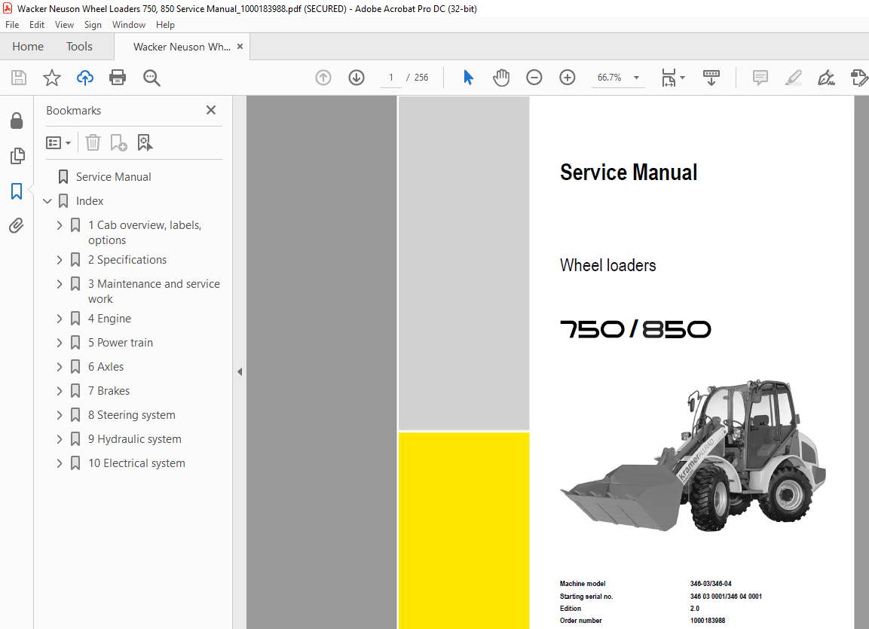Screen dimensions: 869x629
Task: Go to 6 Axles bookmark
Action: [106, 367]
